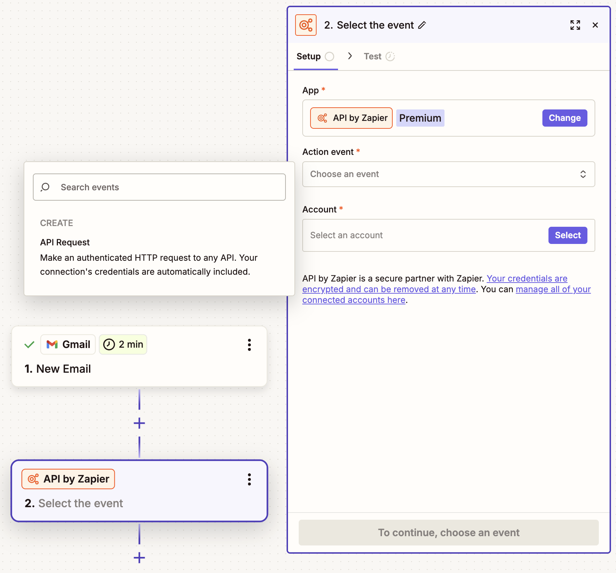Close the step editor panel
The height and width of the screenshot is (573, 616).
point(595,25)
